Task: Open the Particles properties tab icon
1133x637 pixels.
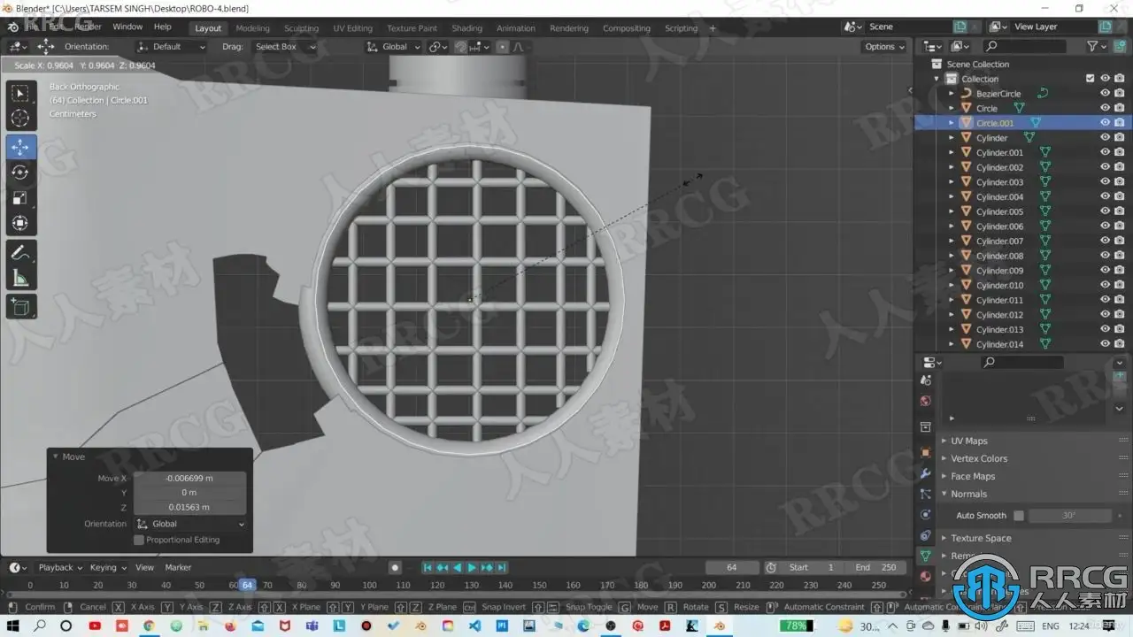Action: pyautogui.click(x=926, y=494)
